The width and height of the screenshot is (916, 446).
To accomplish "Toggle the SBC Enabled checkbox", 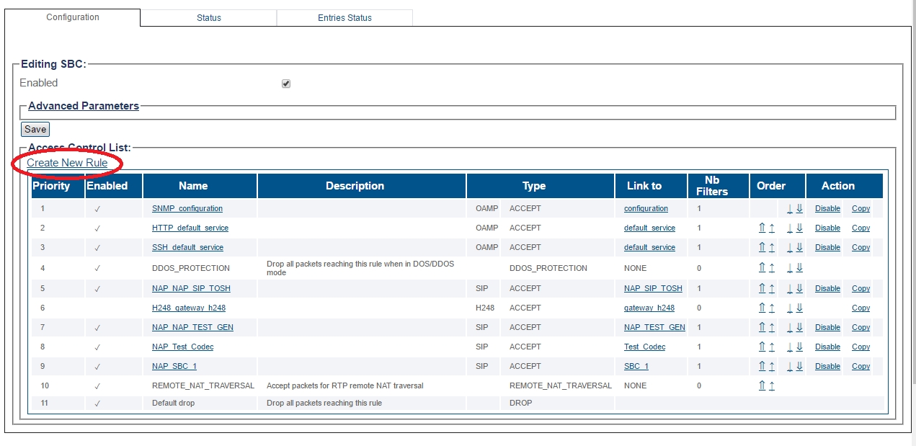I will click(286, 84).
